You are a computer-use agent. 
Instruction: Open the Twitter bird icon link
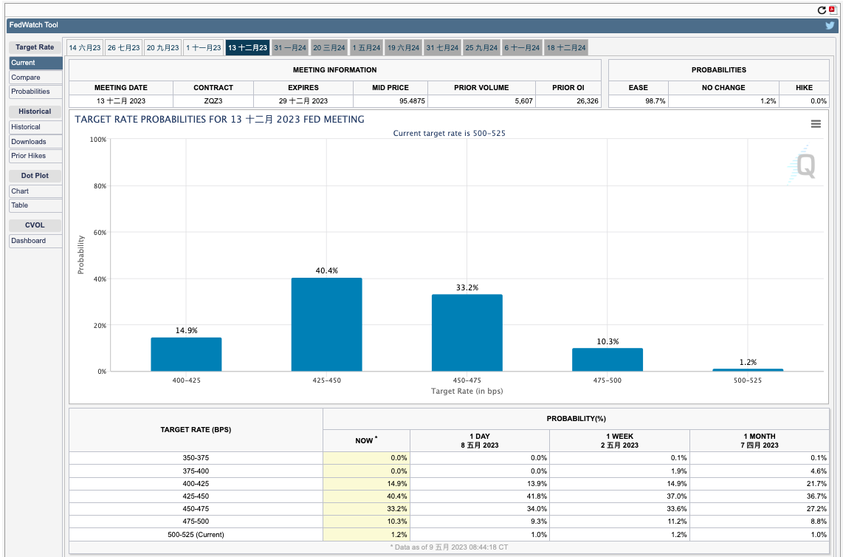coord(830,25)
